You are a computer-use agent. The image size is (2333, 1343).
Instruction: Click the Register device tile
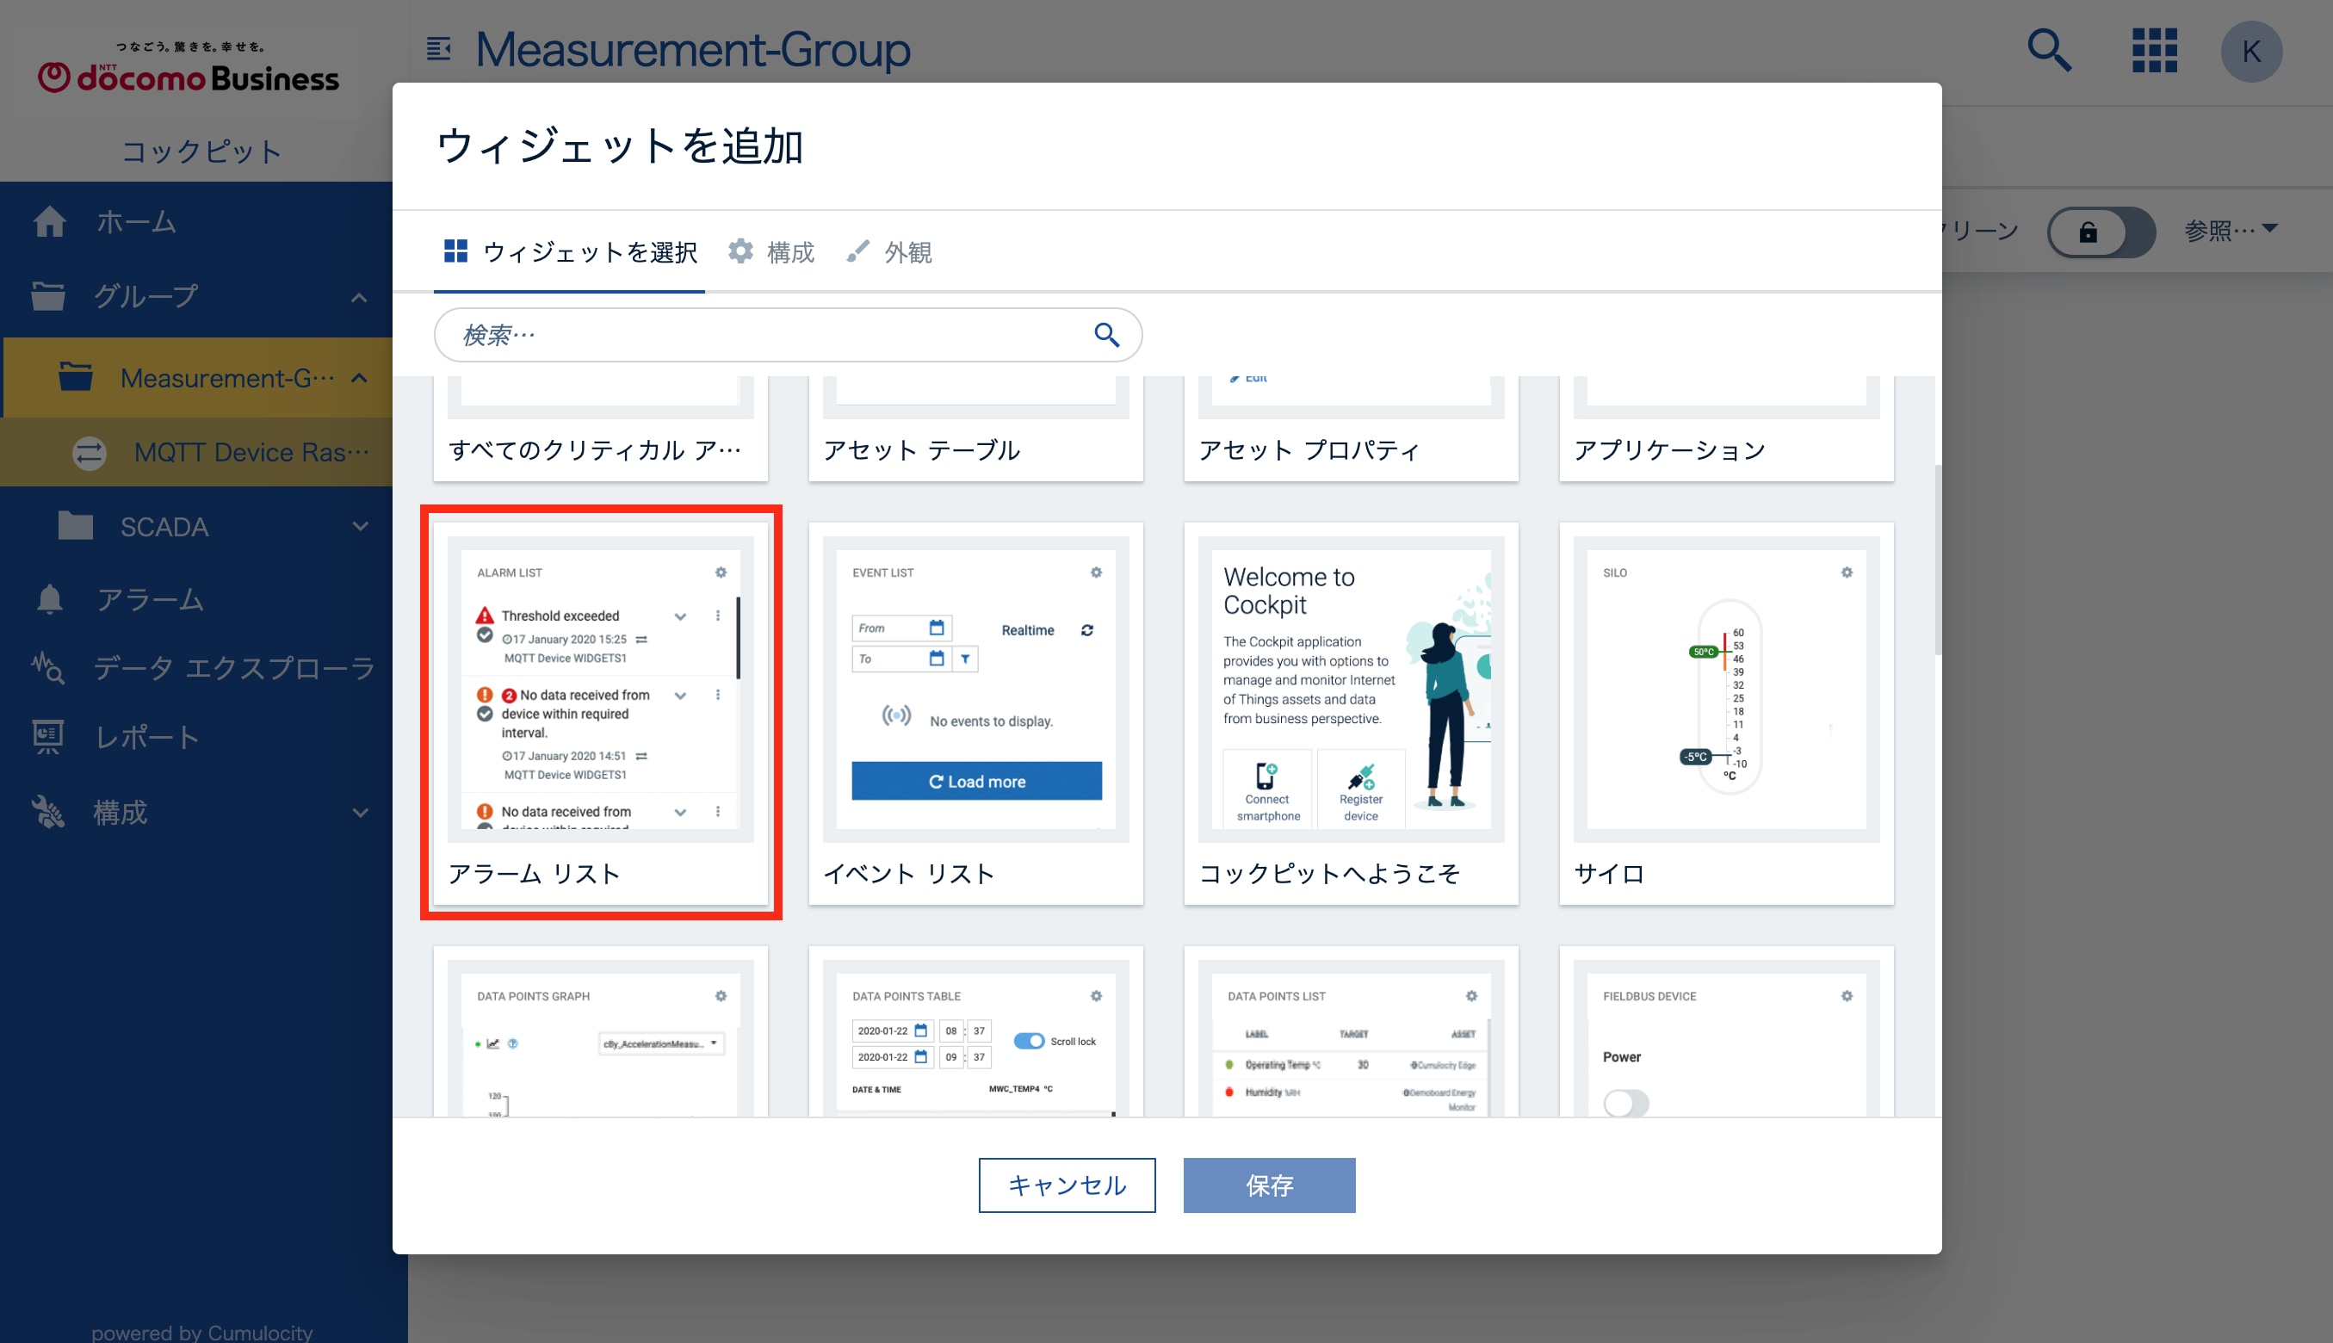click(x=1361, y=789)
